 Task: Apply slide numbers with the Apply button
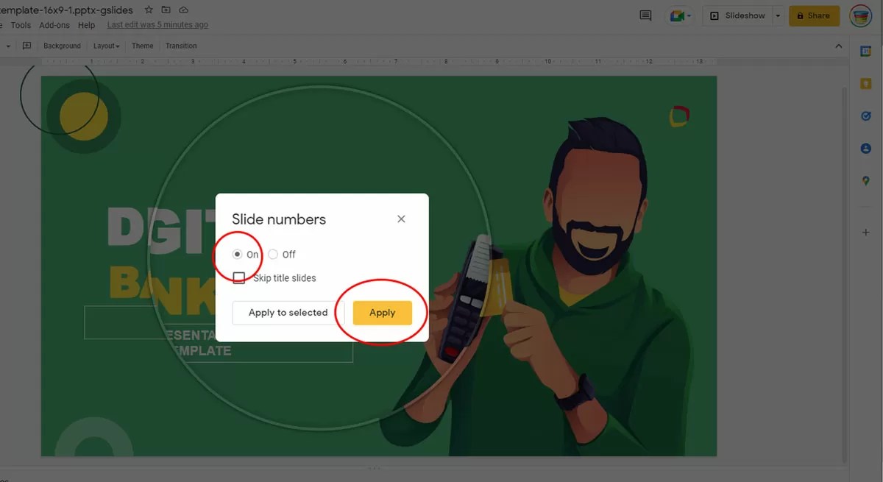point(382,312)
